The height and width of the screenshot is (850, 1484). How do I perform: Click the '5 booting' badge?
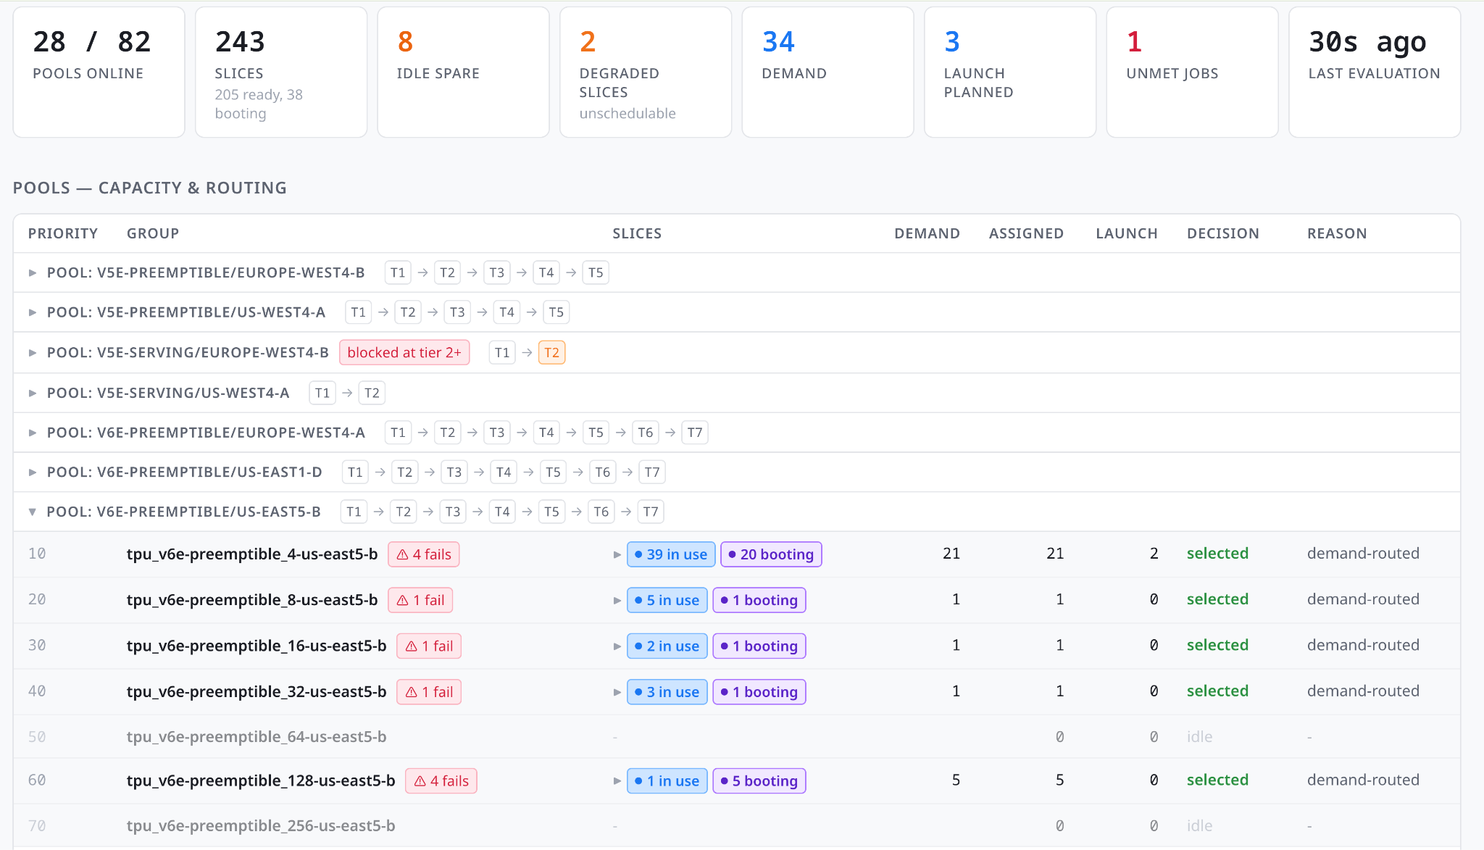pyautogui.click(x=759, y=781)
